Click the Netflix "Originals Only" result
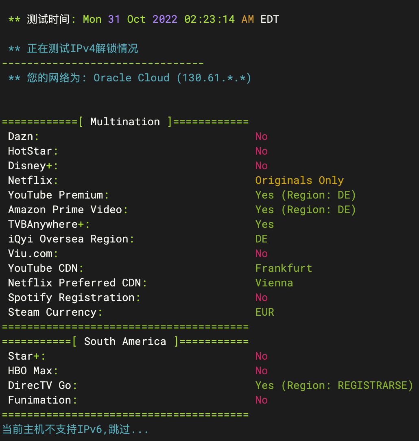The image size is (419, 441). [299, 180]
